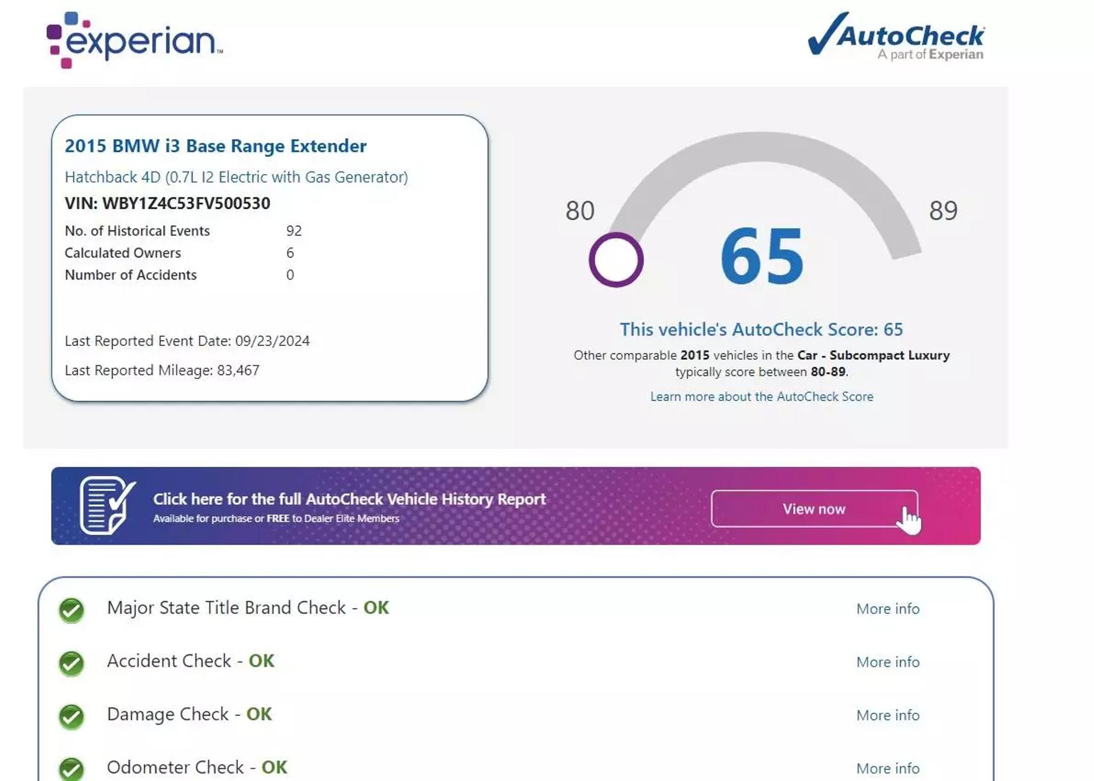The width and height of the screenshot is (1094, 781).
Task: Click the gauge low value 80
Action: coord(580,210)
